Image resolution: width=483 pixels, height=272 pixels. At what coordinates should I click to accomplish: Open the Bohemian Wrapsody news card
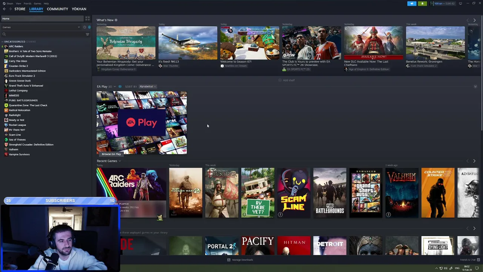click(x=126, y=43)
